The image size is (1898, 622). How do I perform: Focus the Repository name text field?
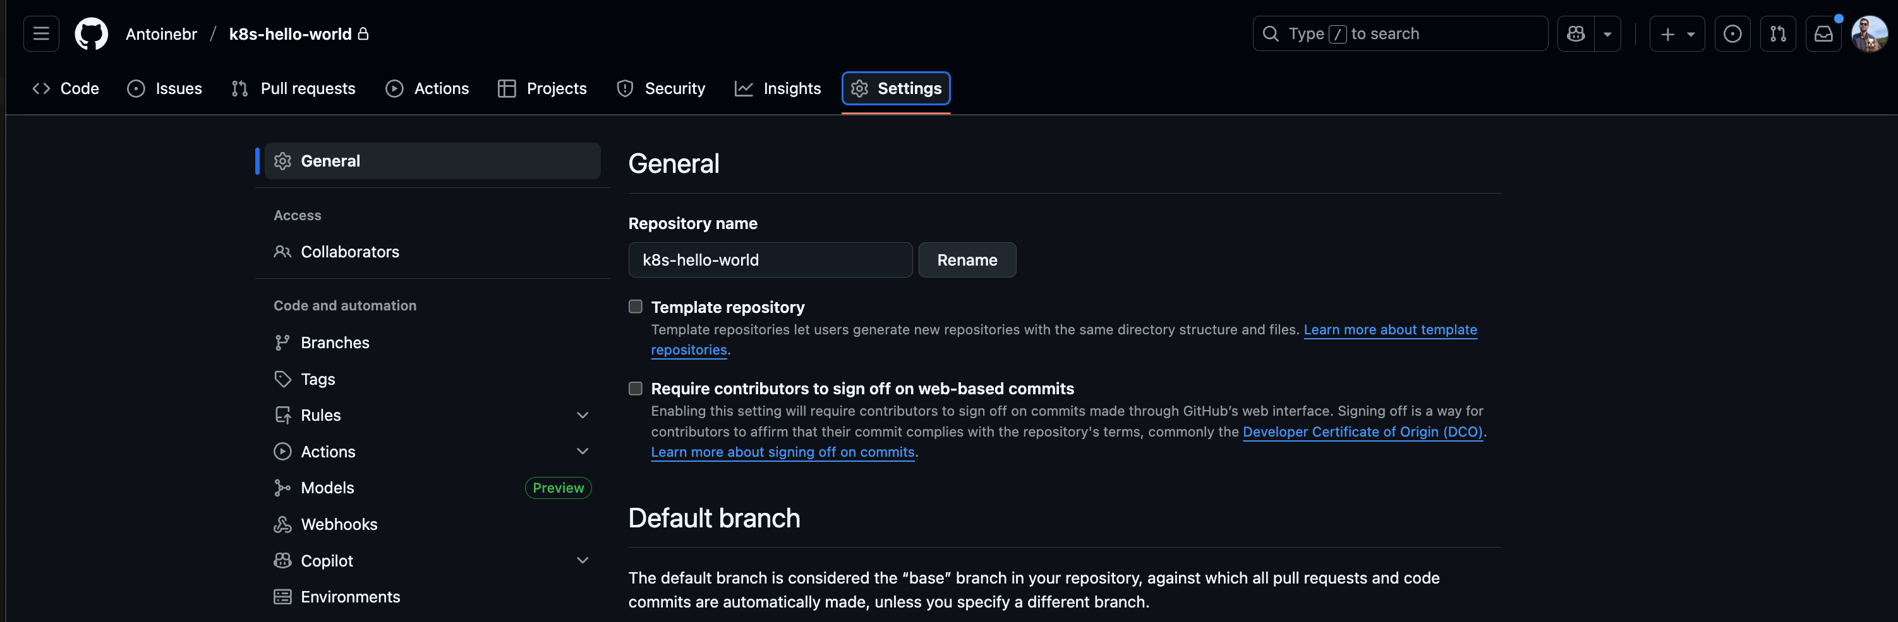pyautogui.click(x=770, y=261)
